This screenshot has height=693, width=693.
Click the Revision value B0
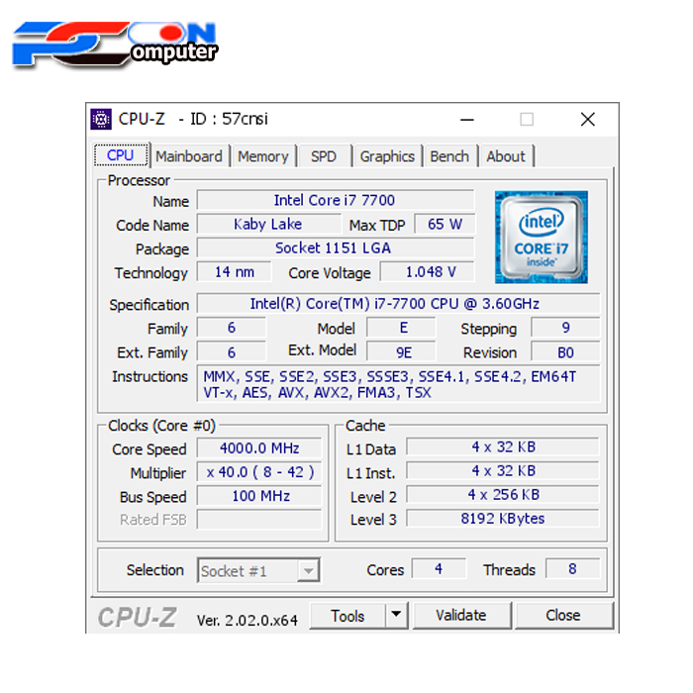pyautogui.click(x=565, y=352)
